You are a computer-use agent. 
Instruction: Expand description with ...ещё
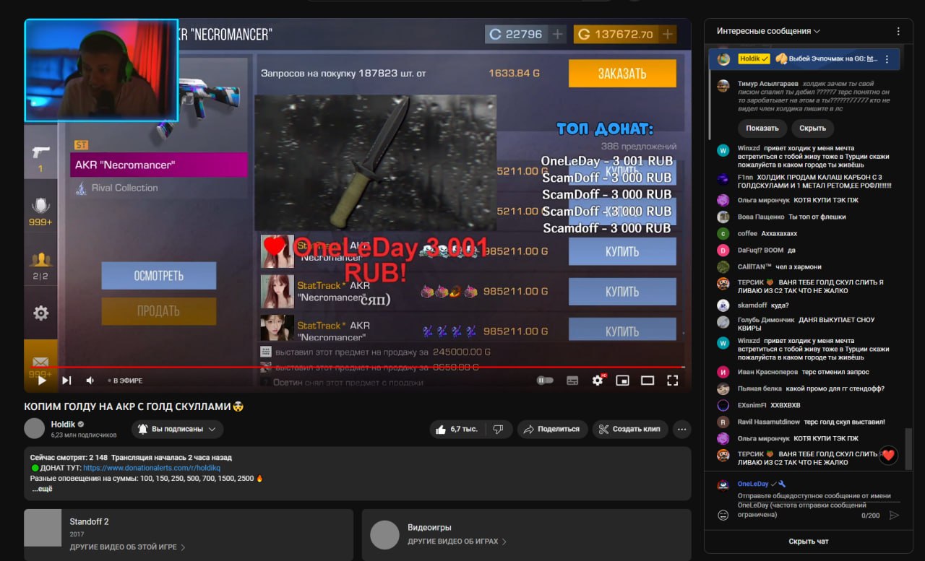click(x=42, y=489)
